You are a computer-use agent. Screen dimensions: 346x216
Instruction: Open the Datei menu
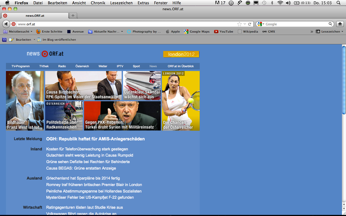[38, 3]
